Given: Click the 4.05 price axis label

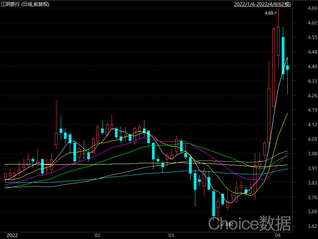Looking at the screenshot, I should tap(312, 139).
